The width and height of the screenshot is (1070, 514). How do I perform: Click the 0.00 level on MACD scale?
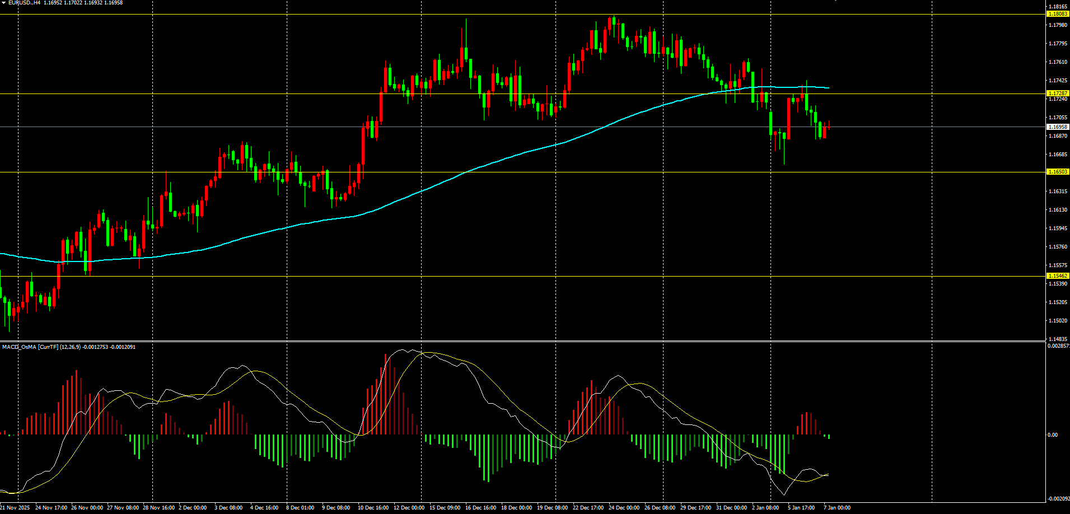(x=1053, y=435)
